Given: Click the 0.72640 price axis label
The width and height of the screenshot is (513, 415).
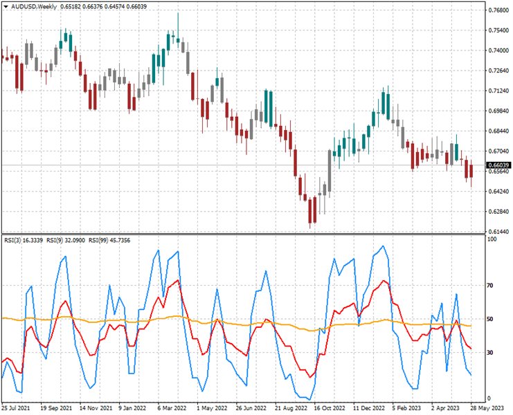Looking at the screenshot, I should point(498,71).
